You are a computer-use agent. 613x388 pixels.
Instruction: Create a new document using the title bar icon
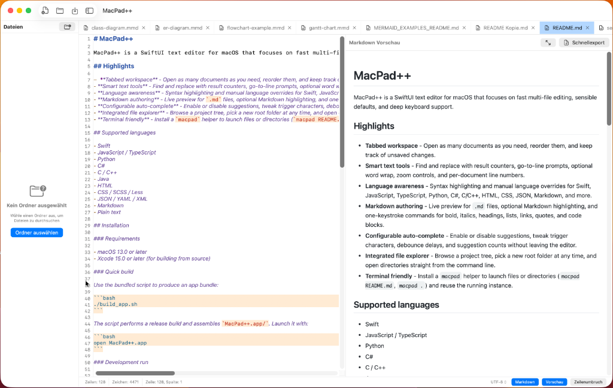click(x=45, y=10)
